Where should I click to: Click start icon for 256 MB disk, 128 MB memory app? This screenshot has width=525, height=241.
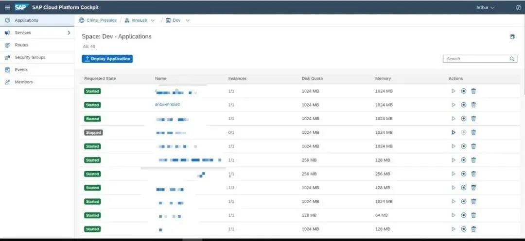point(454,160)
